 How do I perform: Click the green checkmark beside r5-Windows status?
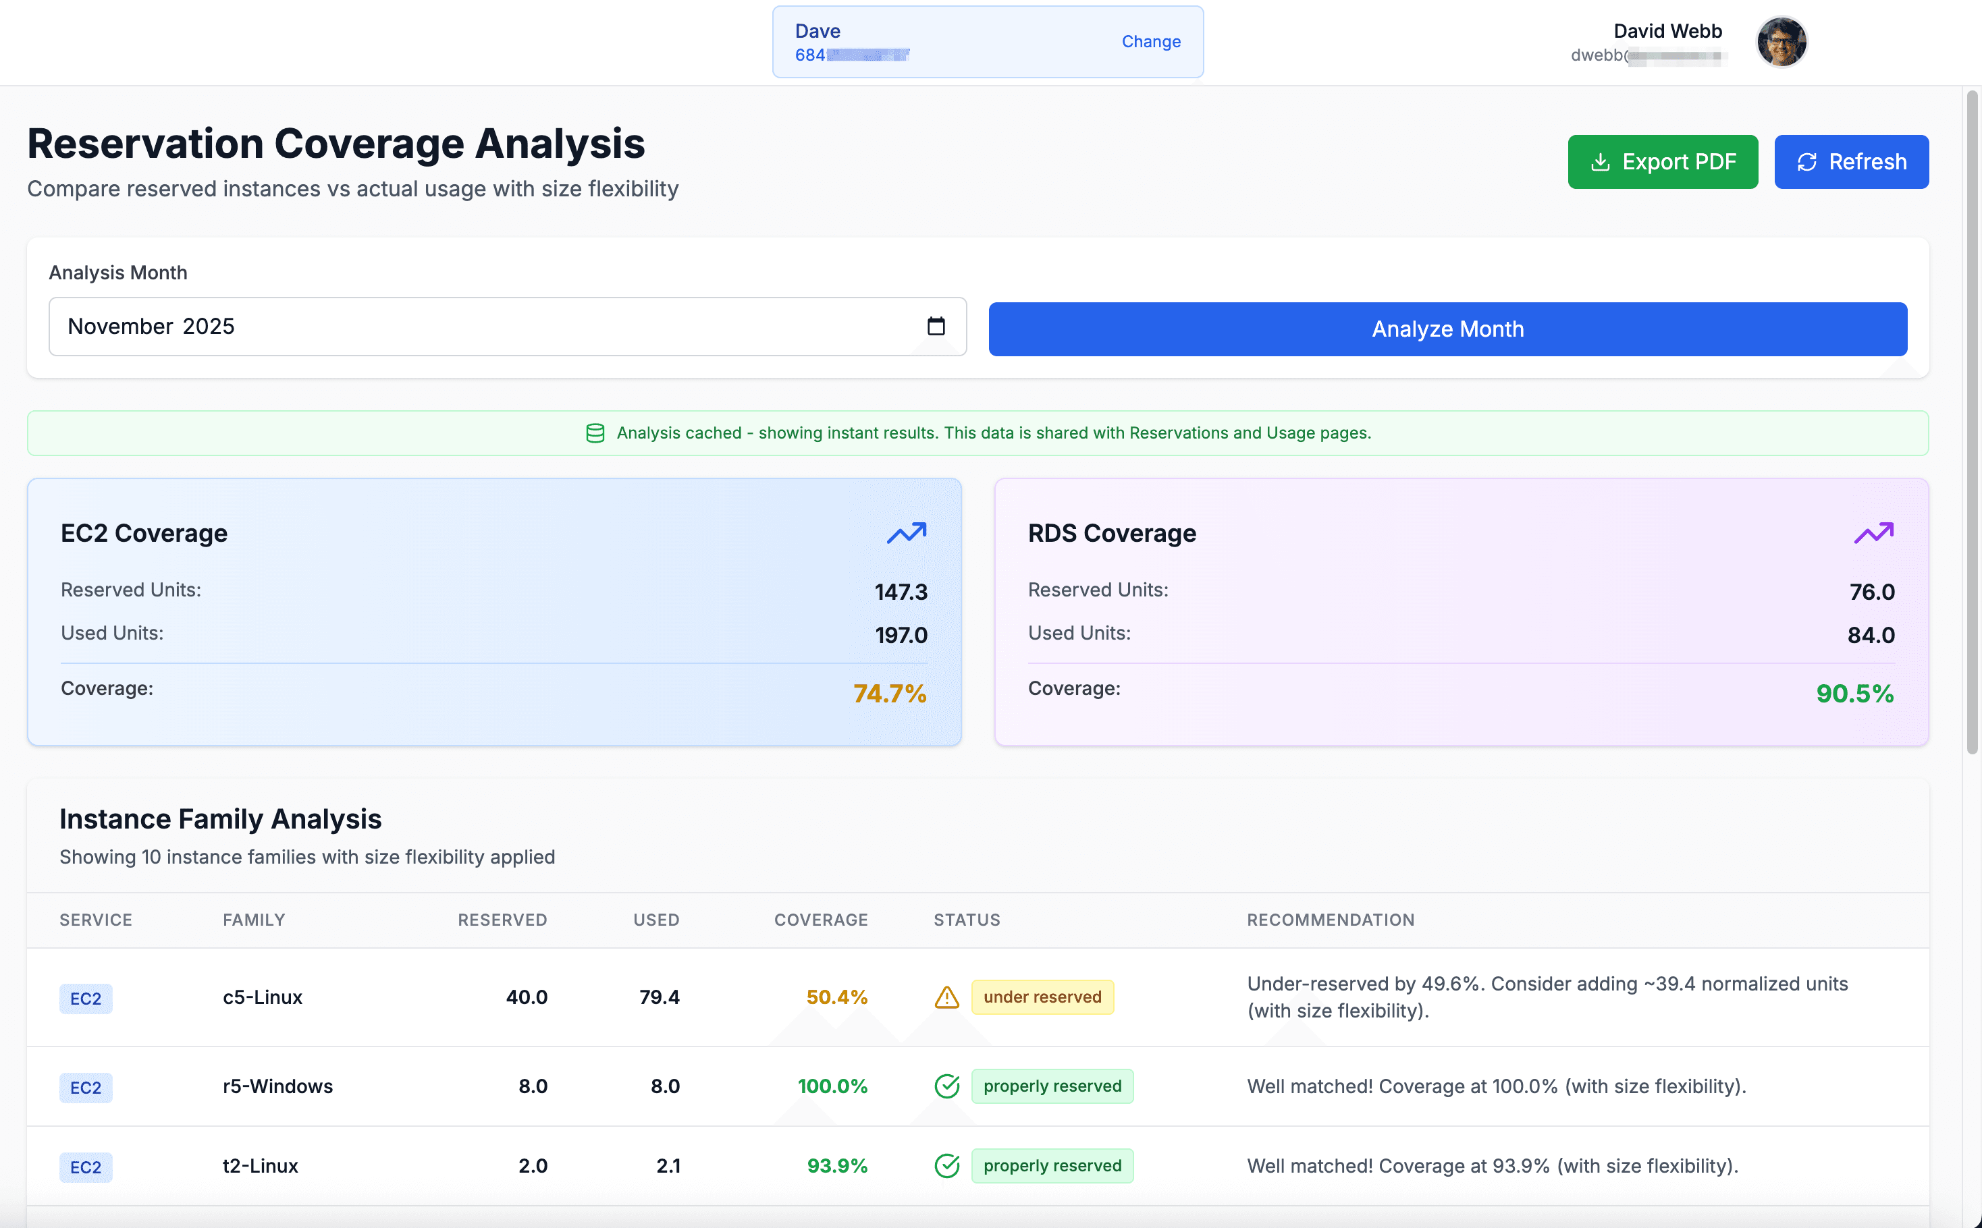pyautogui.click(x=946, y=1086)
